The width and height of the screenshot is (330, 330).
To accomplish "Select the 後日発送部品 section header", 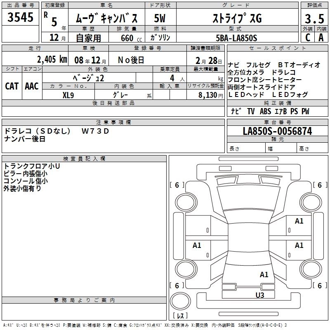I will pos(113,103).
